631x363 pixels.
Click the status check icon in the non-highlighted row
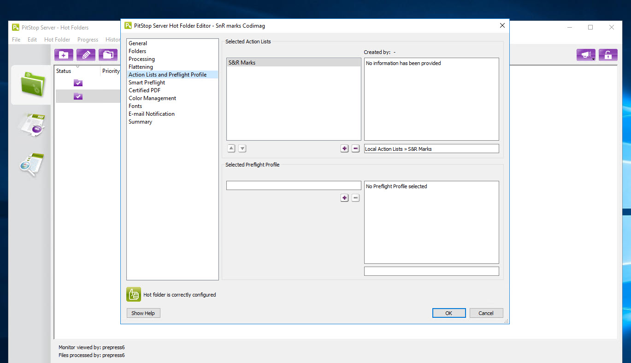click(78, 83)
